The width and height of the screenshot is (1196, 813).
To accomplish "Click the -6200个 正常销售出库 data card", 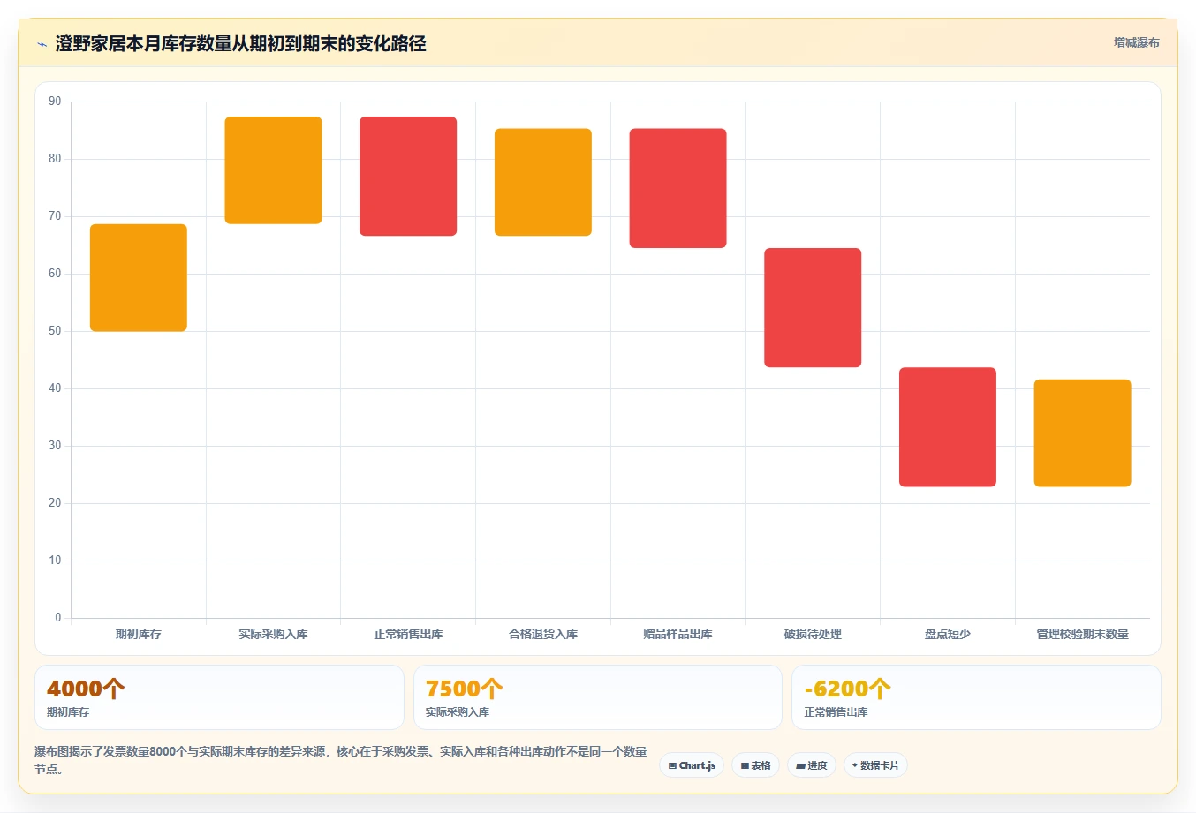I will (x=976, y=697).
